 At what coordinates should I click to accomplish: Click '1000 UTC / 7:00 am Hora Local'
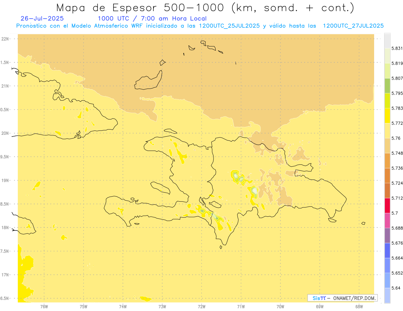152,18
